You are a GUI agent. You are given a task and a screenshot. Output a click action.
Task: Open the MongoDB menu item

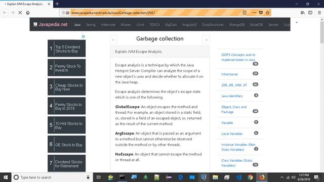point(237,25)
